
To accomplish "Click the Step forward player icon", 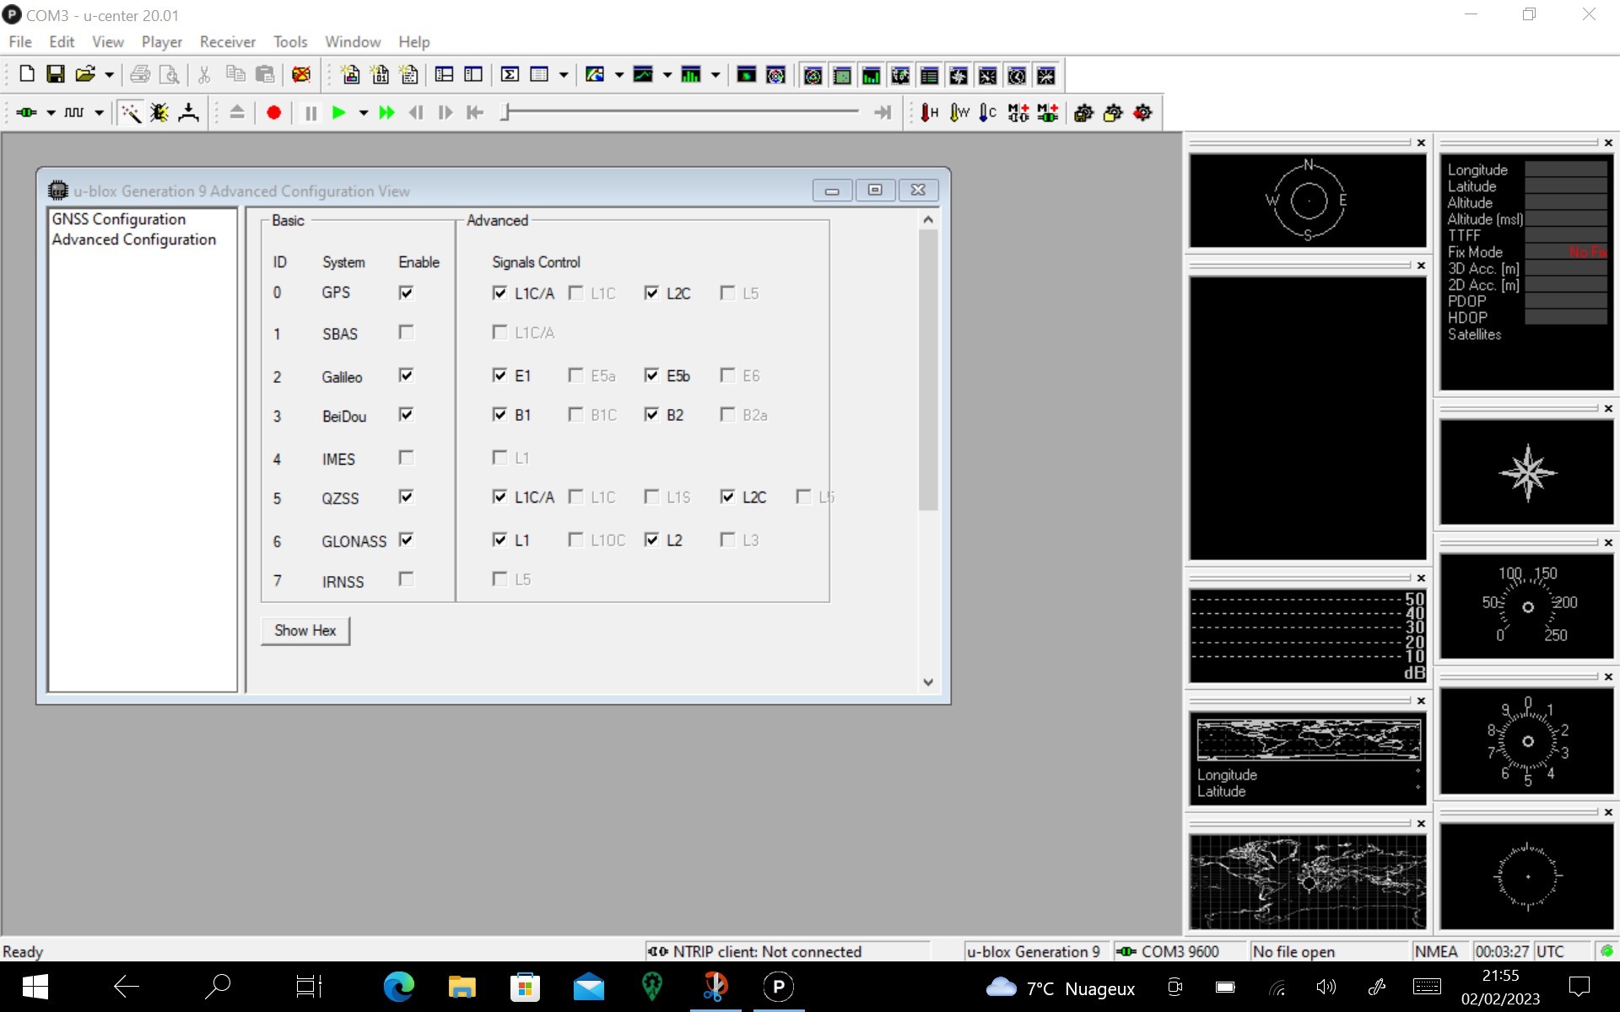I will (445, 112).
